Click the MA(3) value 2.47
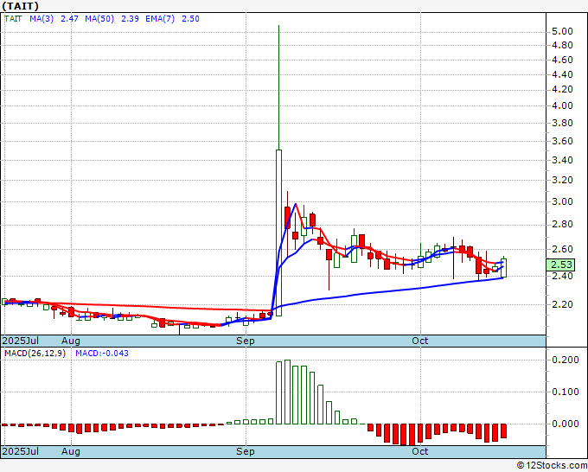Screen dimensions: 588x472 (x=69, y=19)
